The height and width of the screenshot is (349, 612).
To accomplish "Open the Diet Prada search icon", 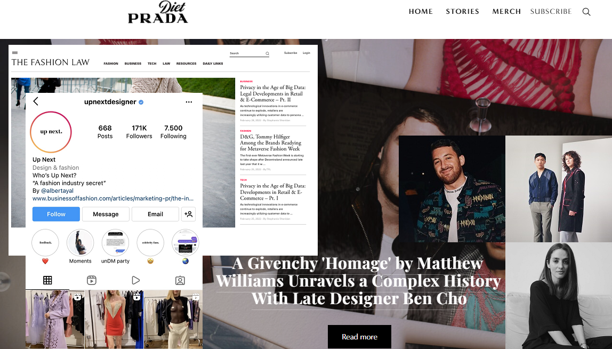I will [x=586, y=12].
